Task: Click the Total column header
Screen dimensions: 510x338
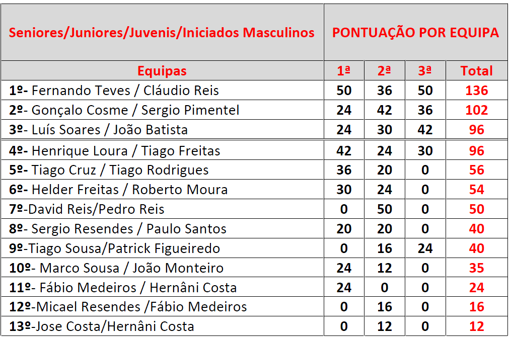Action: click(x=476, y=70)
